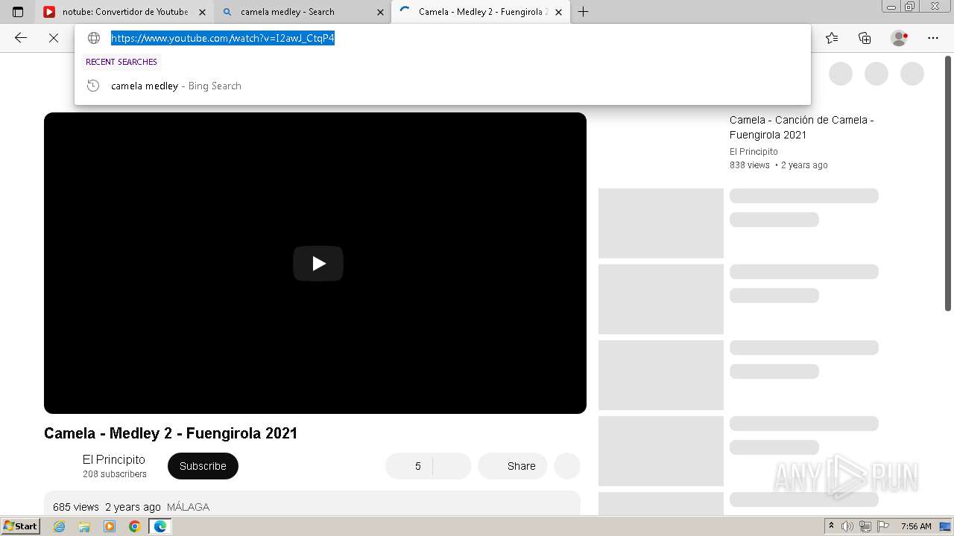Open the network tray icon

coord(865,526)
